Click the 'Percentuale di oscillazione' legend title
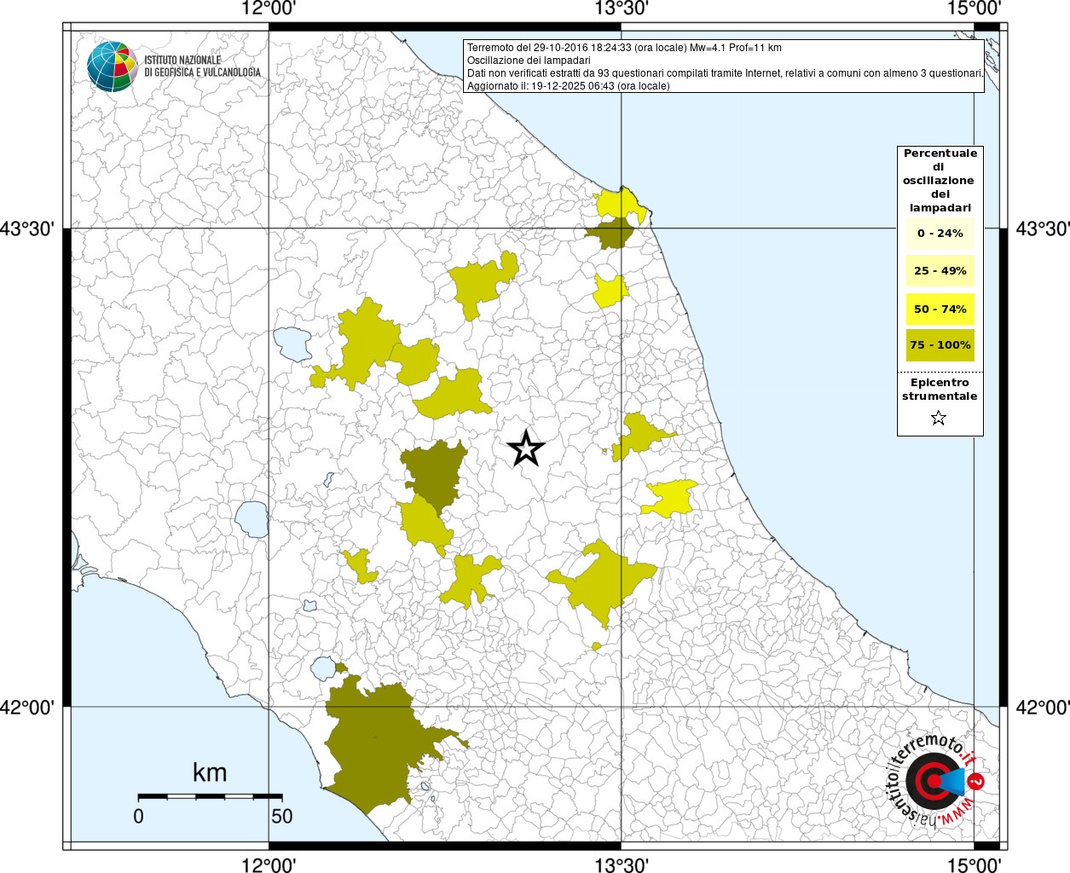 (x=940, y=180)
